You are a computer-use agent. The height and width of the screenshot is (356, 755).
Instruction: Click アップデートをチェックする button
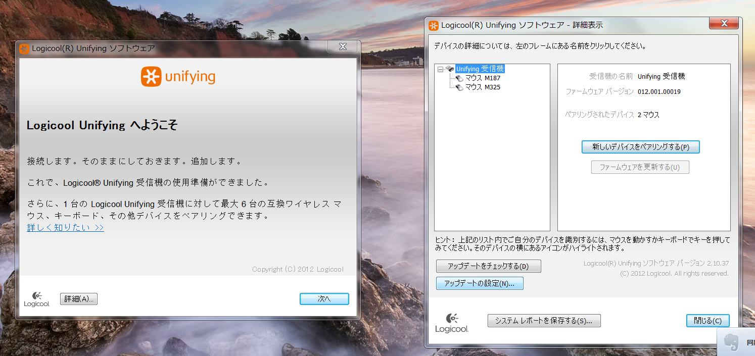[x=488, y=266]
